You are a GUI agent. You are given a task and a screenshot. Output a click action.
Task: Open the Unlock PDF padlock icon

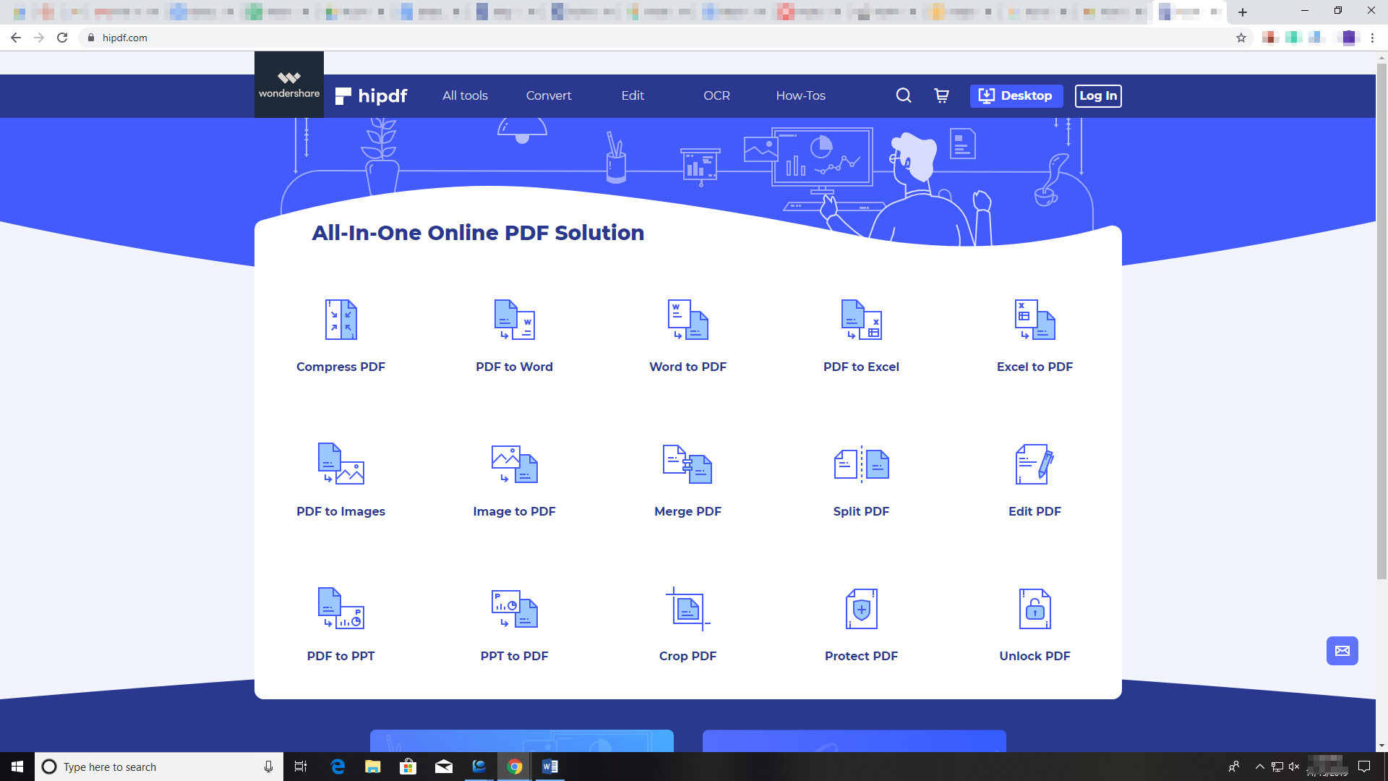(x=1034, y=609)
